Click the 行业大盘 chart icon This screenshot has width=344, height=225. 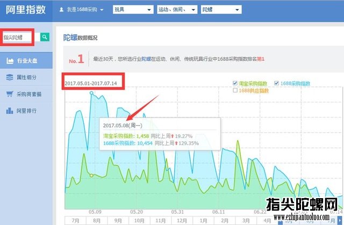(10, 61)
